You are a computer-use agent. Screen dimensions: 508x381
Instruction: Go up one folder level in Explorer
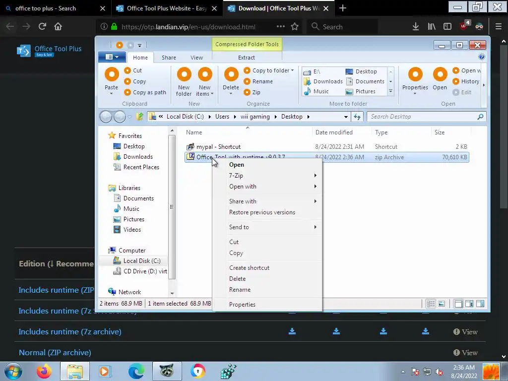[139, 117]
